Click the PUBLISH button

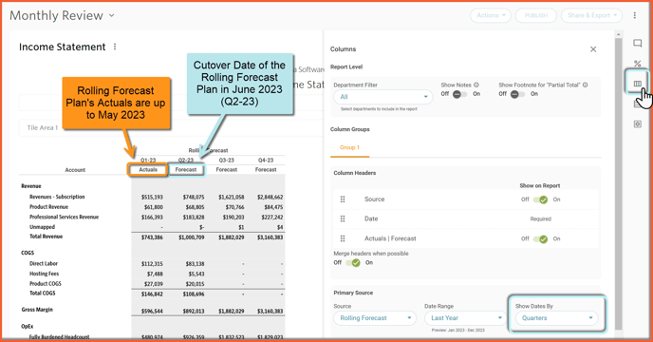535,15
